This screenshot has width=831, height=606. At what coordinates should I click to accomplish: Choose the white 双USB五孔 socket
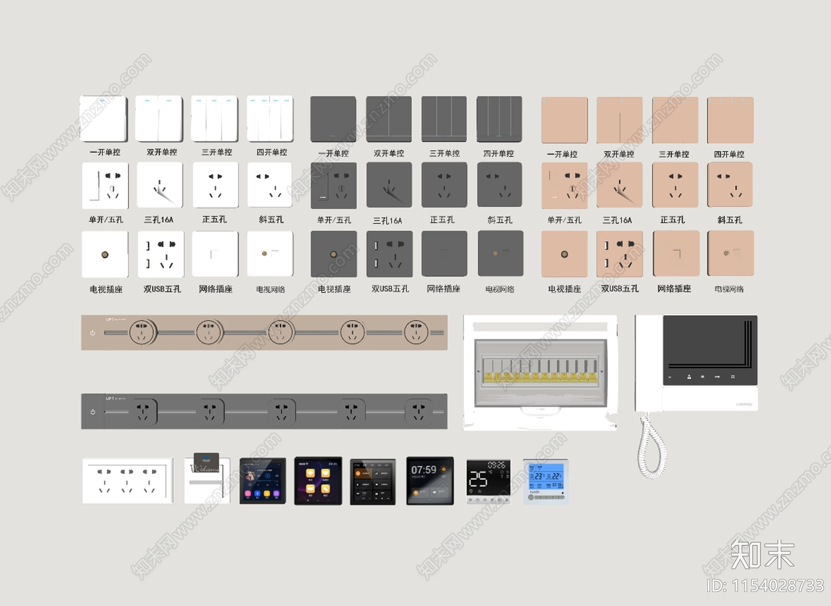click(x=161, y=254)
